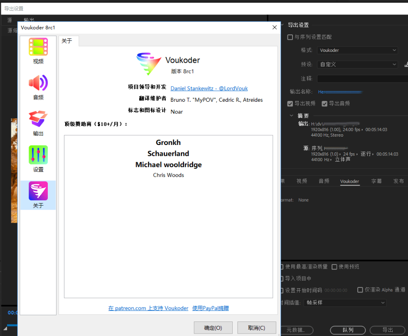The height and width of the screenshot is (336, 408).
Task: Collapse the 导出设置 section chevron
Action: (x=283, y=25)
